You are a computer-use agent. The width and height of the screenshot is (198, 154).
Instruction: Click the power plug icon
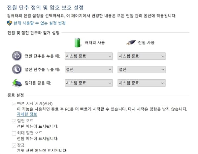pyautogui.click(x=131, y=43)
